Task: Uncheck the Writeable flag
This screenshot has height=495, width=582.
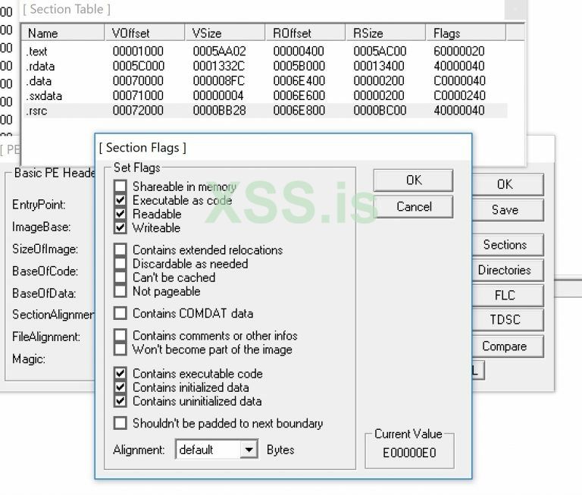Action: click(120, 227)
